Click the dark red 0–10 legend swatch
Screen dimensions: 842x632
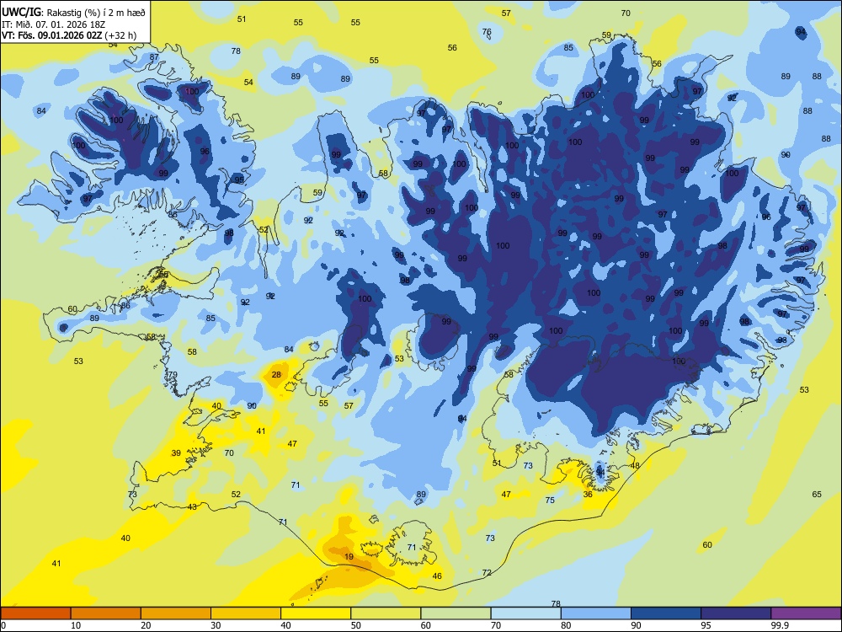pyautogui.click(x=36, y=613)
